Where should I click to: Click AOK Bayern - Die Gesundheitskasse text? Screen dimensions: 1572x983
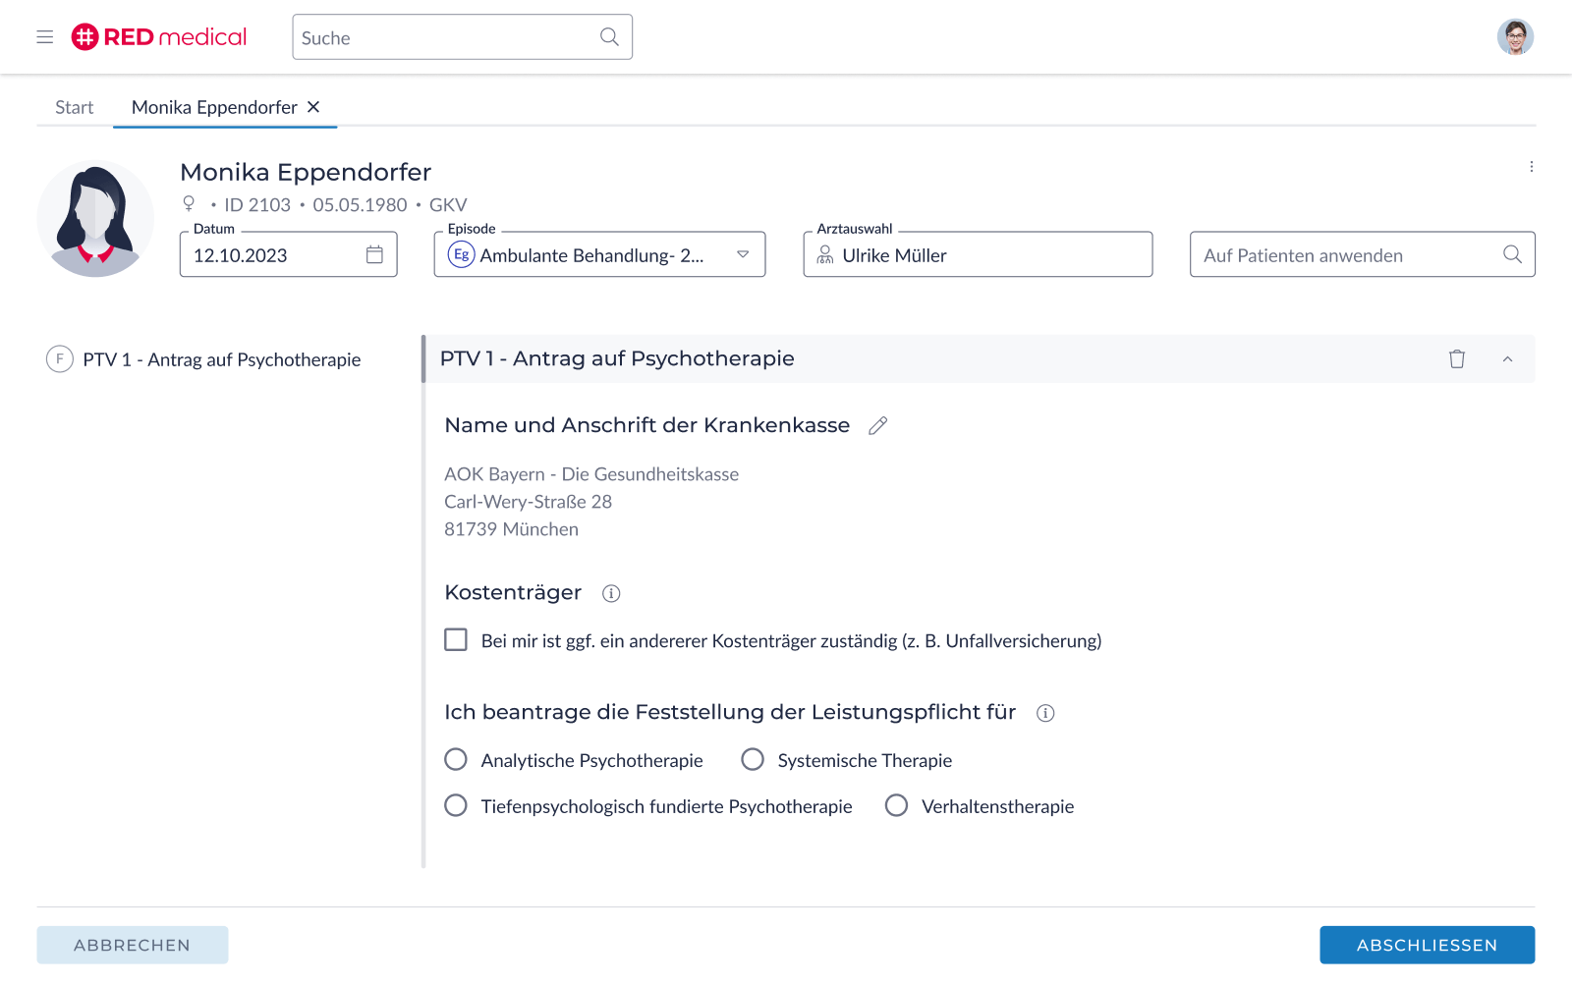click(591, 474)
